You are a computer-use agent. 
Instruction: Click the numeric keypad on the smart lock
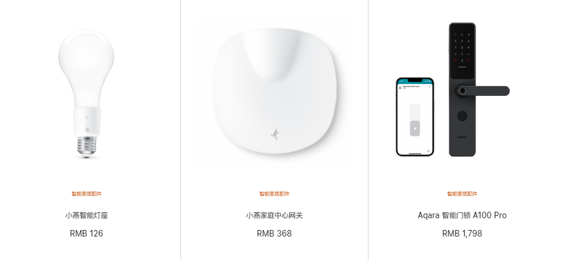(x=462, y=47)
